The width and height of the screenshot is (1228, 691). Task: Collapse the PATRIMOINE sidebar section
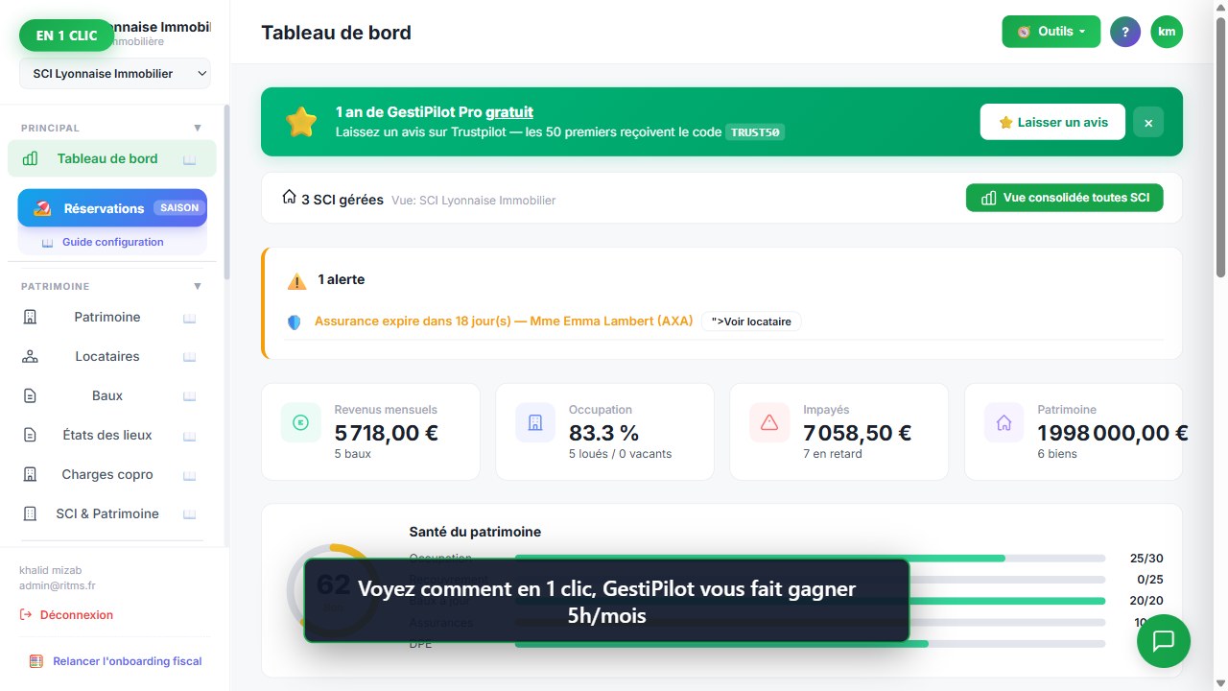198,286
